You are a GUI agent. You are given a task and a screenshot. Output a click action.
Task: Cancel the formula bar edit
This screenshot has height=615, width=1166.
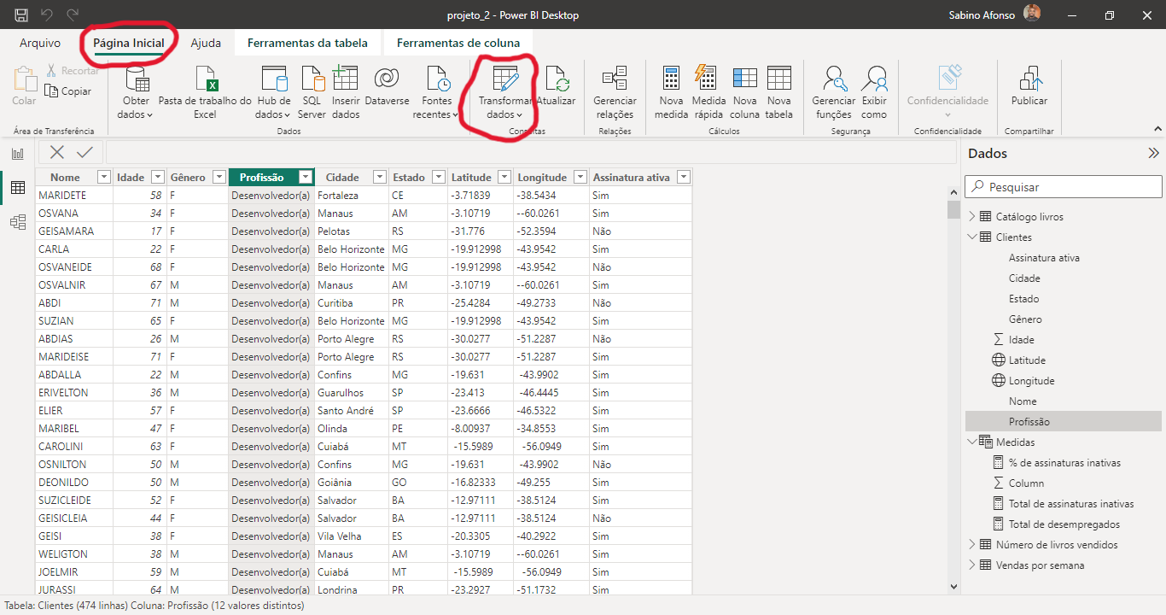(57, 152)
